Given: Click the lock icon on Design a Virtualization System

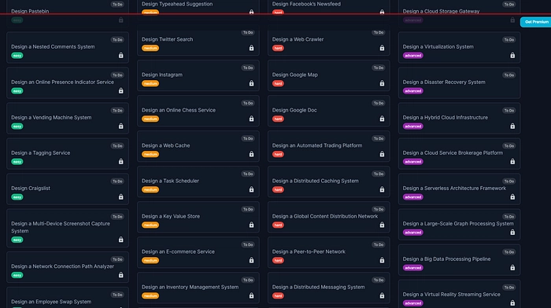Looking at the screenshot, I should pos(512,56).
